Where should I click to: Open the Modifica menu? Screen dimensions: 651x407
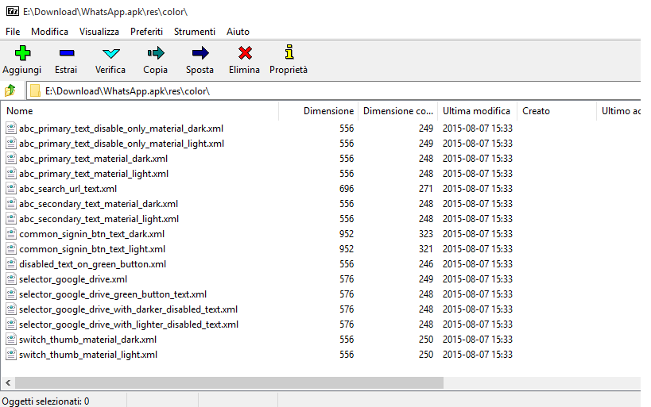point(49,32)
